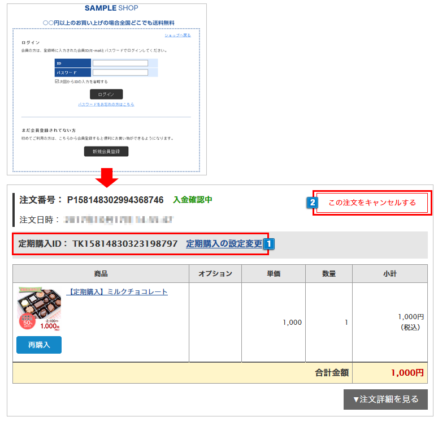This screenshot has height=421, width=438.
Task: Open 定期購入の設定変更 link
Action: [224, 244]
